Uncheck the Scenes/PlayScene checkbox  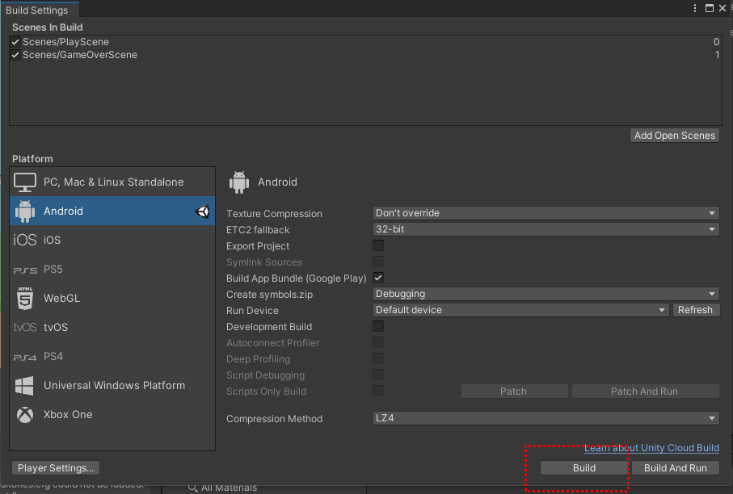pyautogui.click(x=15, y=42)
